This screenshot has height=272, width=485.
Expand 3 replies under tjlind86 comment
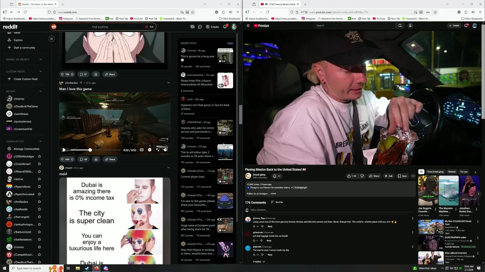pyautogui.click(x=259, y=261)
